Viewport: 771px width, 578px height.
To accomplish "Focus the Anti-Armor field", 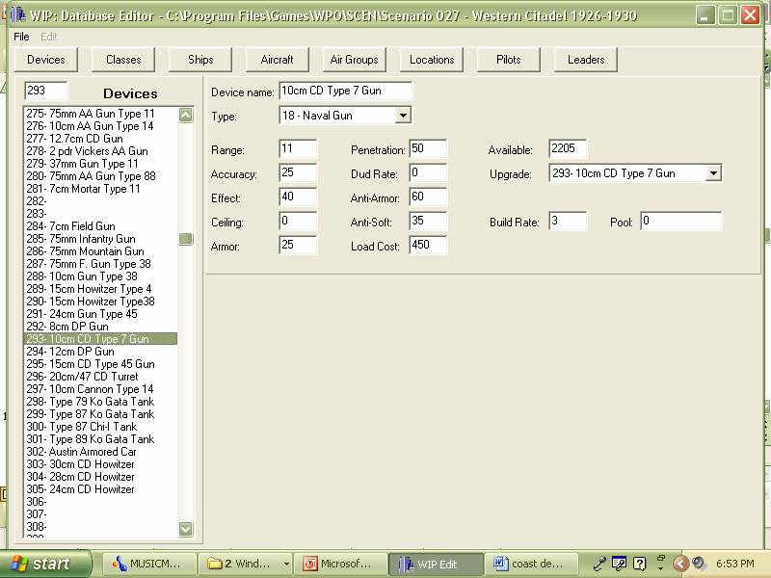I will [428, 197].
